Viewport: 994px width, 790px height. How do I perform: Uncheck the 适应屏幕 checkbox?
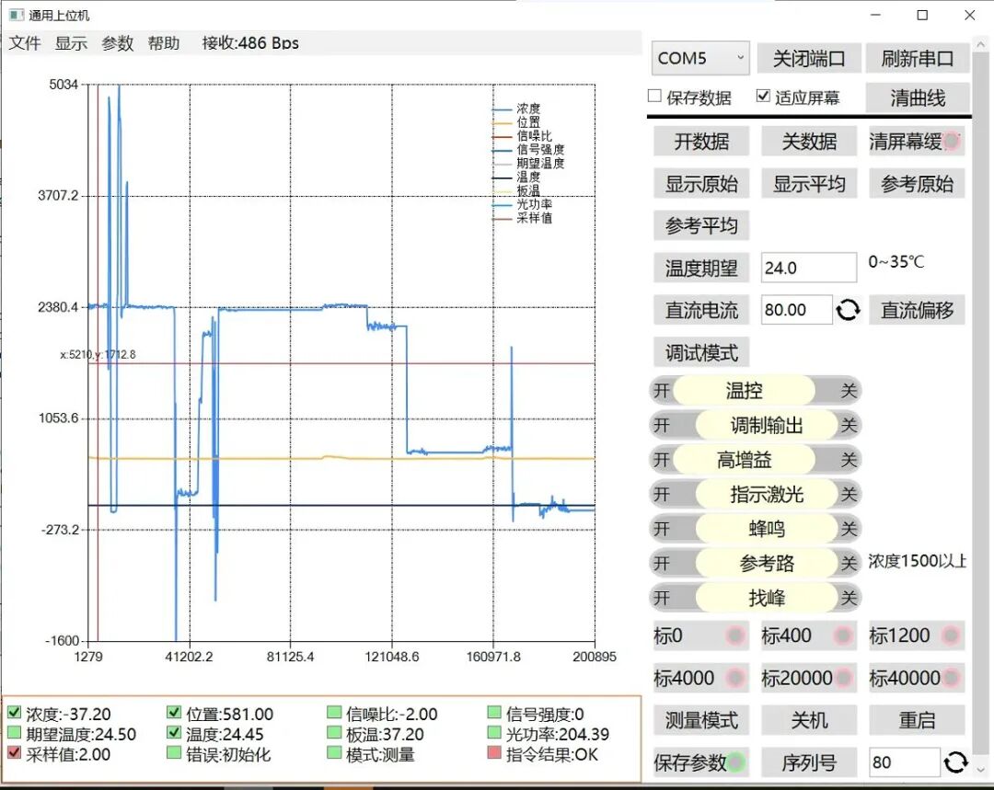coord(763,96)
